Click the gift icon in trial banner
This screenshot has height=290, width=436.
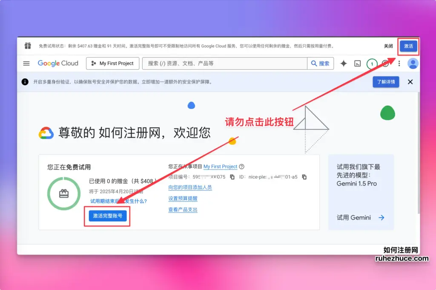pos(28,46)
